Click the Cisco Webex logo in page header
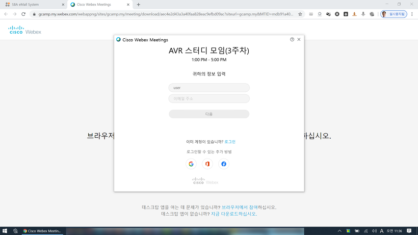Screen dimensions: 418x235 tap(25, 30)
